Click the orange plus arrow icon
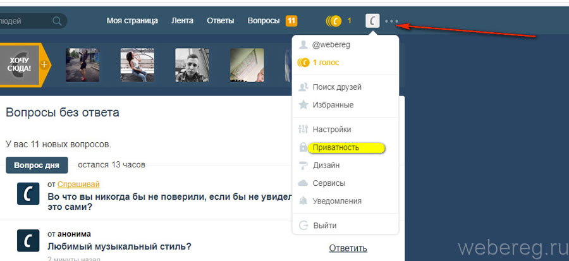 (44, 64)
